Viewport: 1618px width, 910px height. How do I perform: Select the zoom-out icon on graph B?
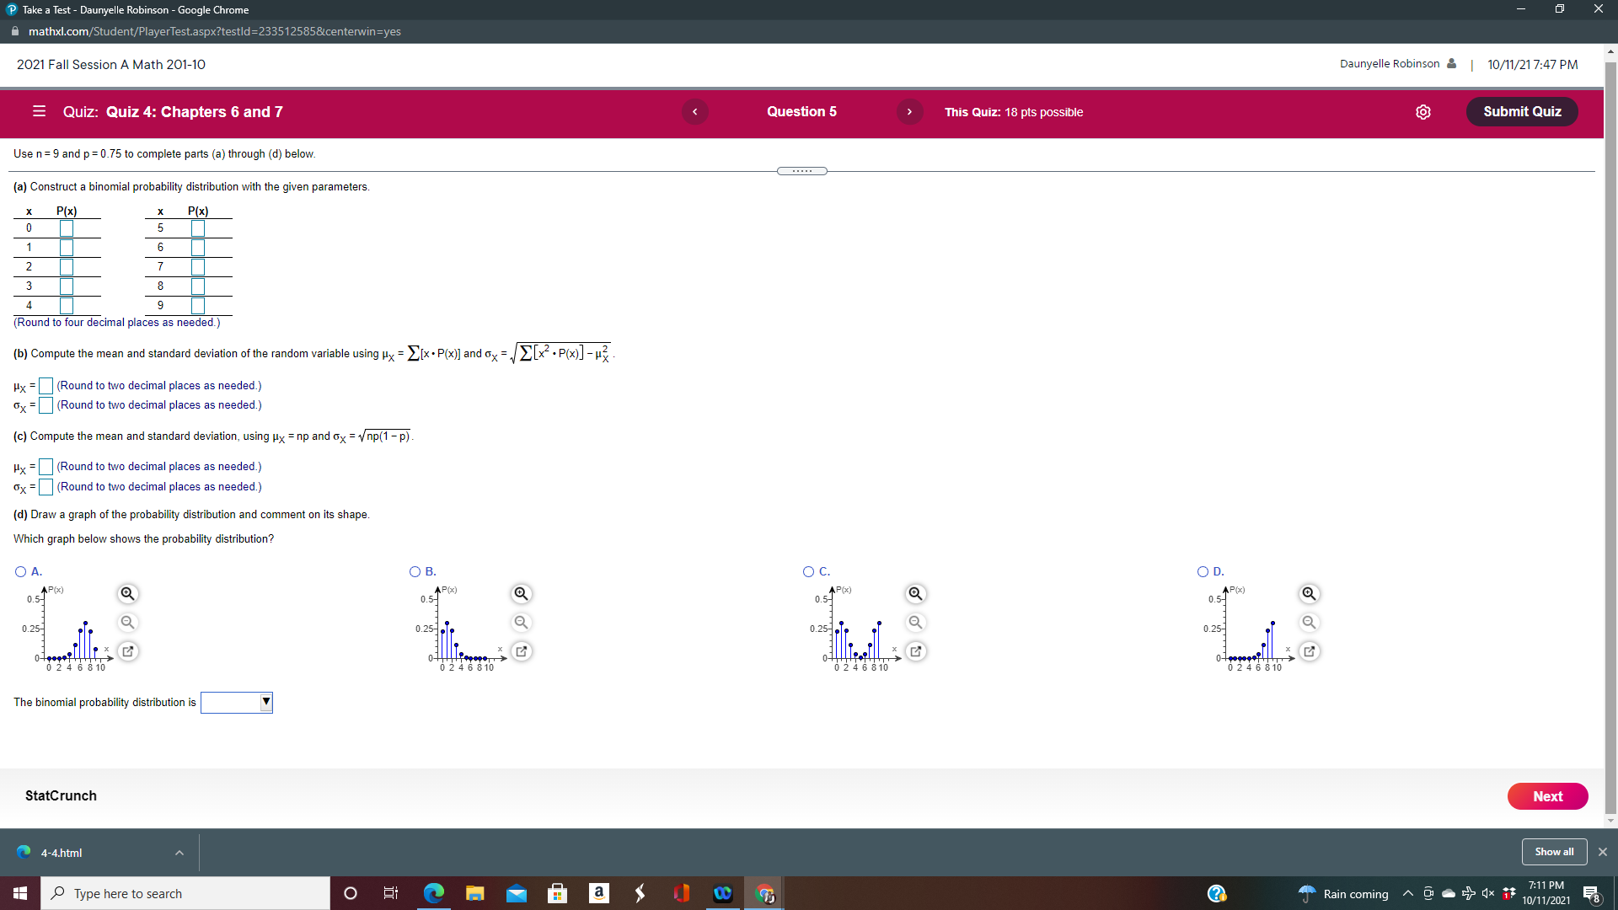click(x=521, y=623)
